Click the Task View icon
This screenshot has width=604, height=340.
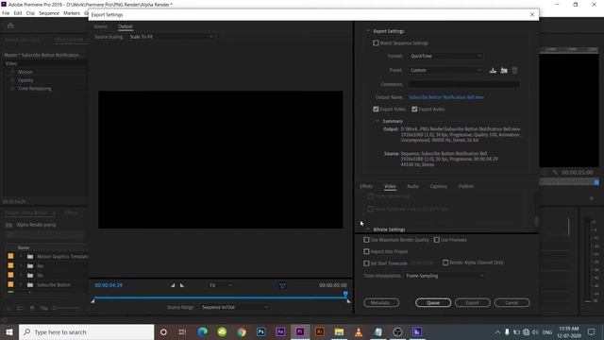182,331
